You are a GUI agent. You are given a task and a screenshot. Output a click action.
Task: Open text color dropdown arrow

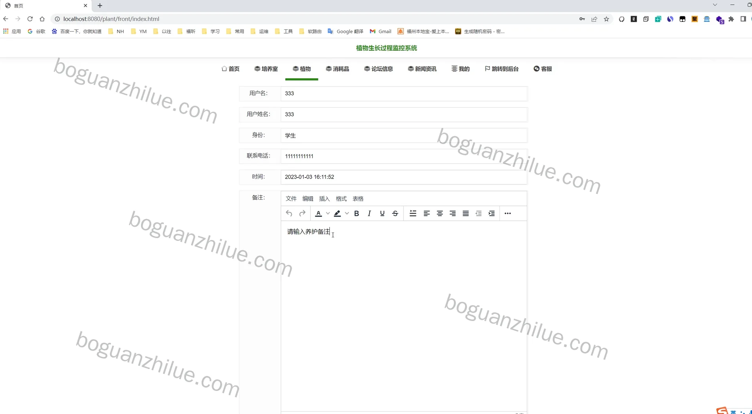pyautogui.click(x=328, y=213)
